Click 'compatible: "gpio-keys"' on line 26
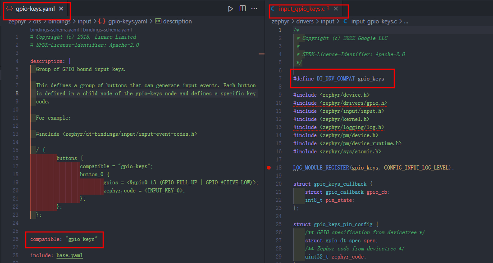The width and height of the screenshot is (493, 263). tap(64, 239)
